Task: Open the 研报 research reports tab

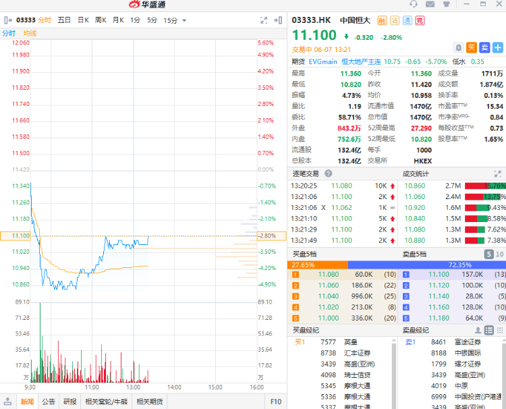Action: tap(69, 402)
